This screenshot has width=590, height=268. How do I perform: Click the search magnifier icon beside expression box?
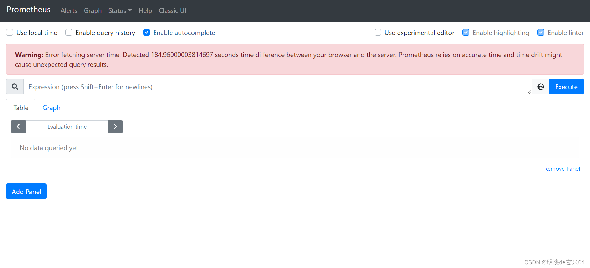pyautogui.click(x=15, y=87)
